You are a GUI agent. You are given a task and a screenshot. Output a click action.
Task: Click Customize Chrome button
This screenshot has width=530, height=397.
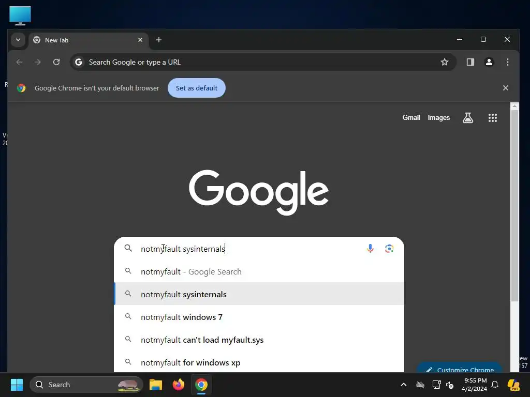click(460, 368)
